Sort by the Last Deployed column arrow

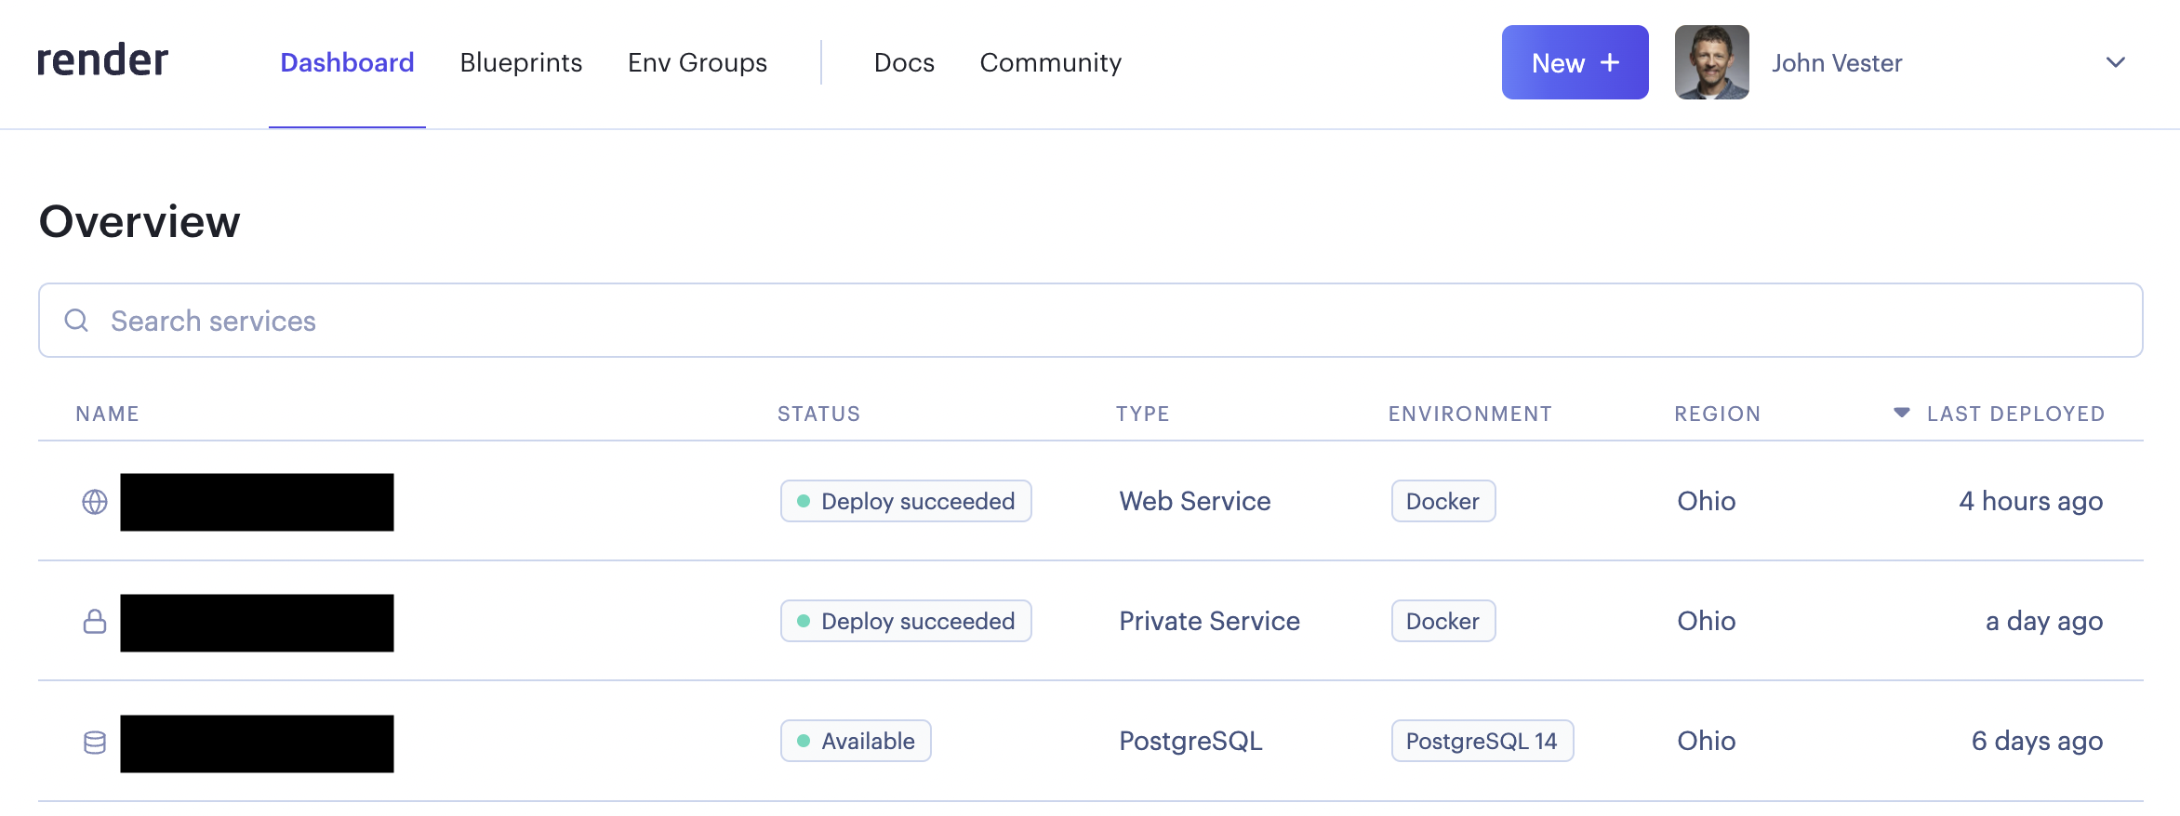1902,413
